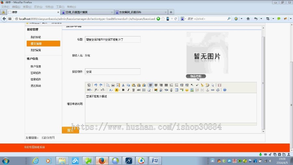293x165 pixels.
Task: Insert an attachment file with paperclip icon
Action: [x=171, y=90]
